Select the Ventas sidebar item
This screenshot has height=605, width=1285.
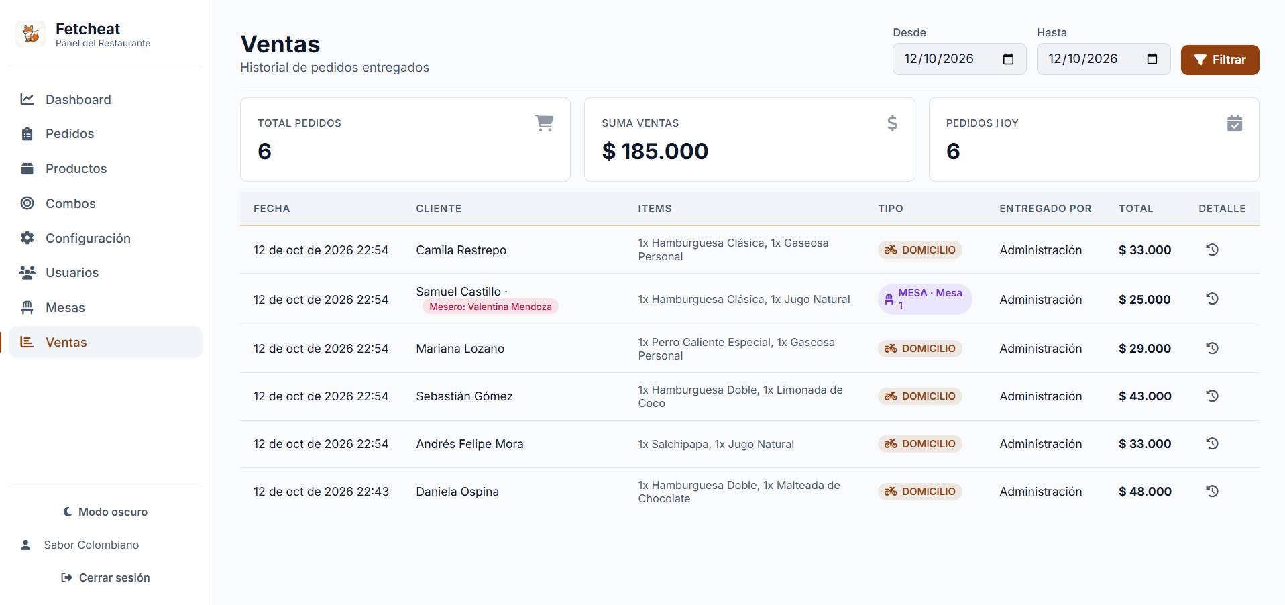[105, 342]
